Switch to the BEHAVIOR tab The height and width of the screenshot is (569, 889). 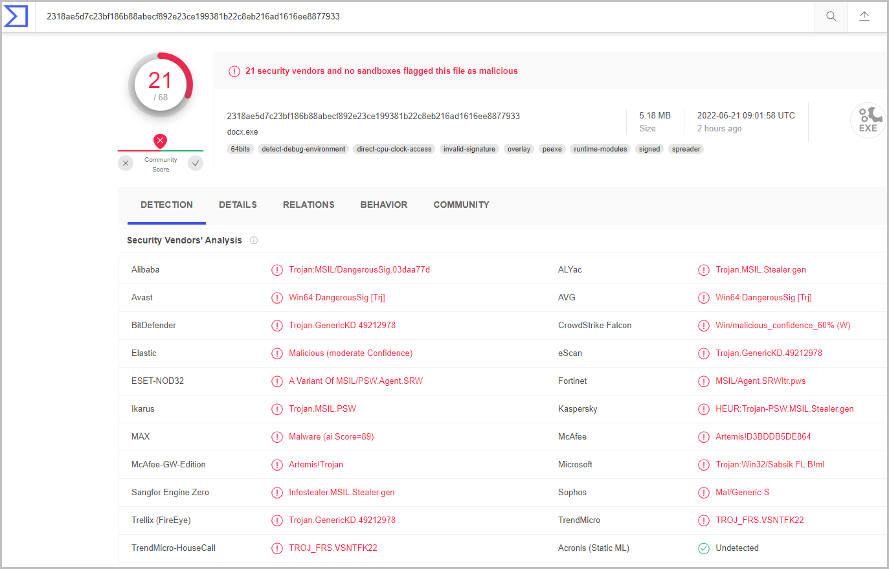(x=384, y=205)
